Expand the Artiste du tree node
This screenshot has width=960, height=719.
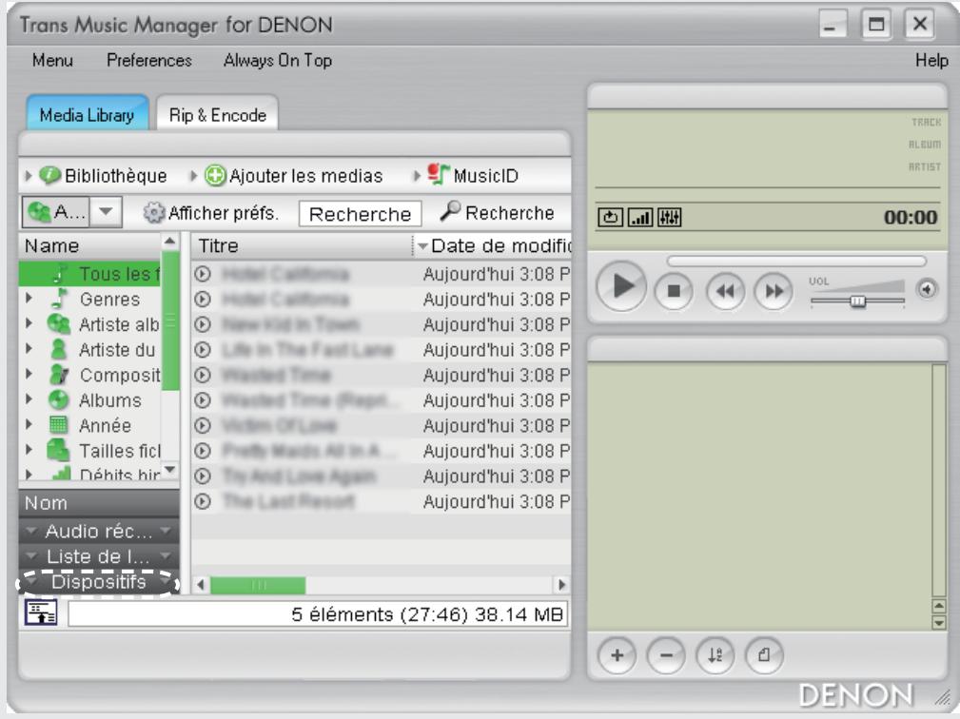click(x=29, y=349)
